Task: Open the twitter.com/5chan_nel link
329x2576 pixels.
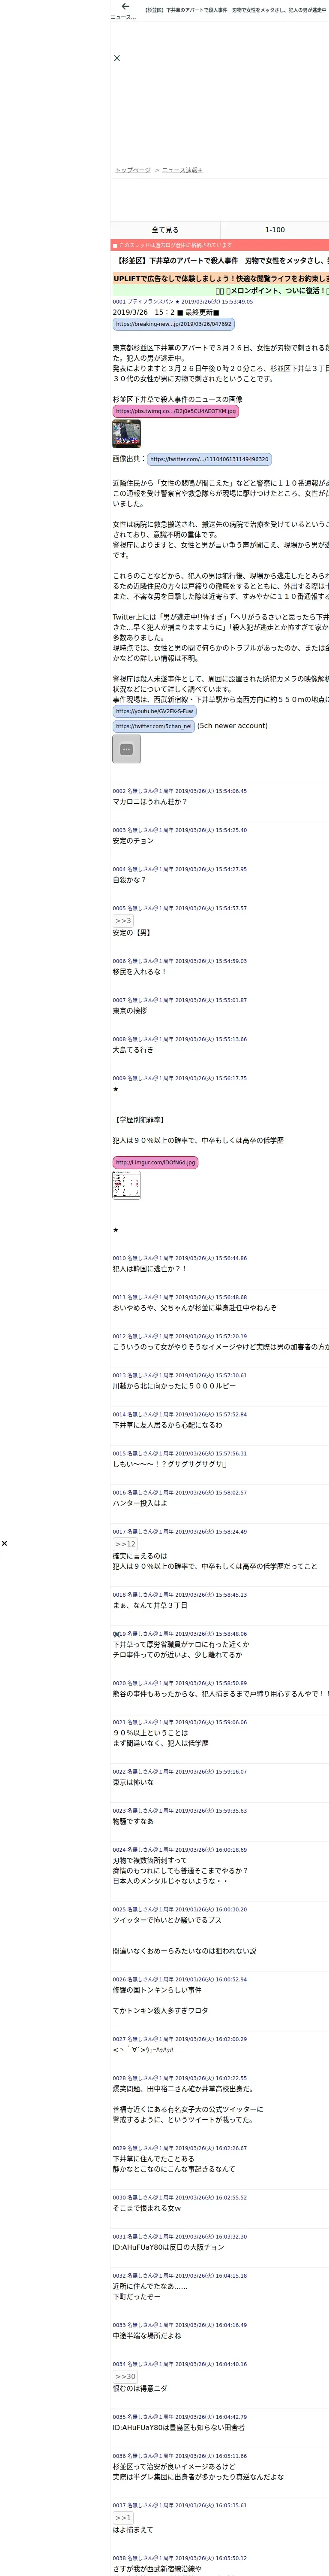Action: click(153, 726)
